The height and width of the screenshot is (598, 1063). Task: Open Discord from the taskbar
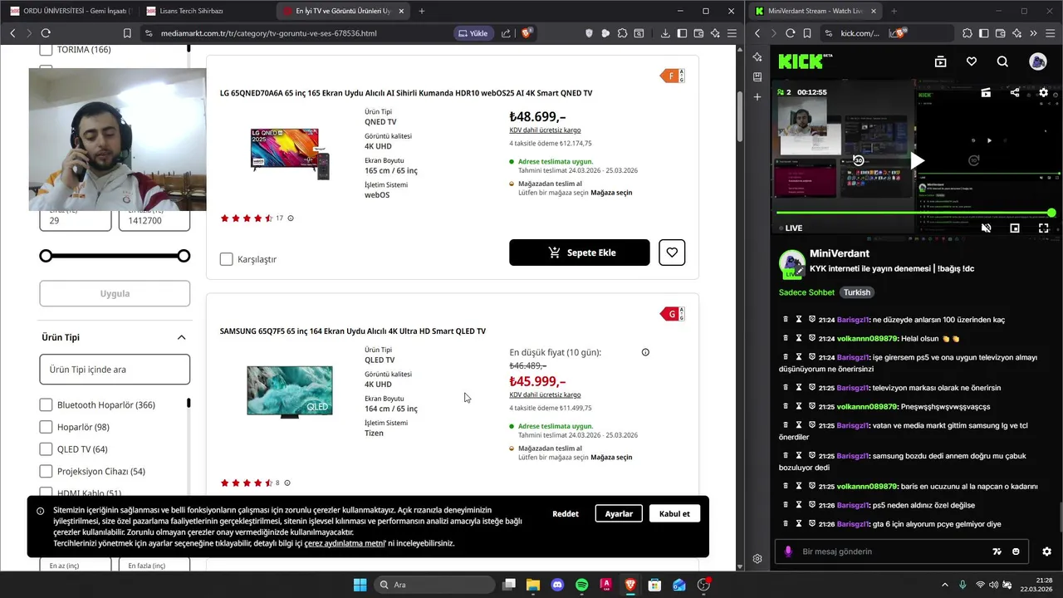pos(557,585)
